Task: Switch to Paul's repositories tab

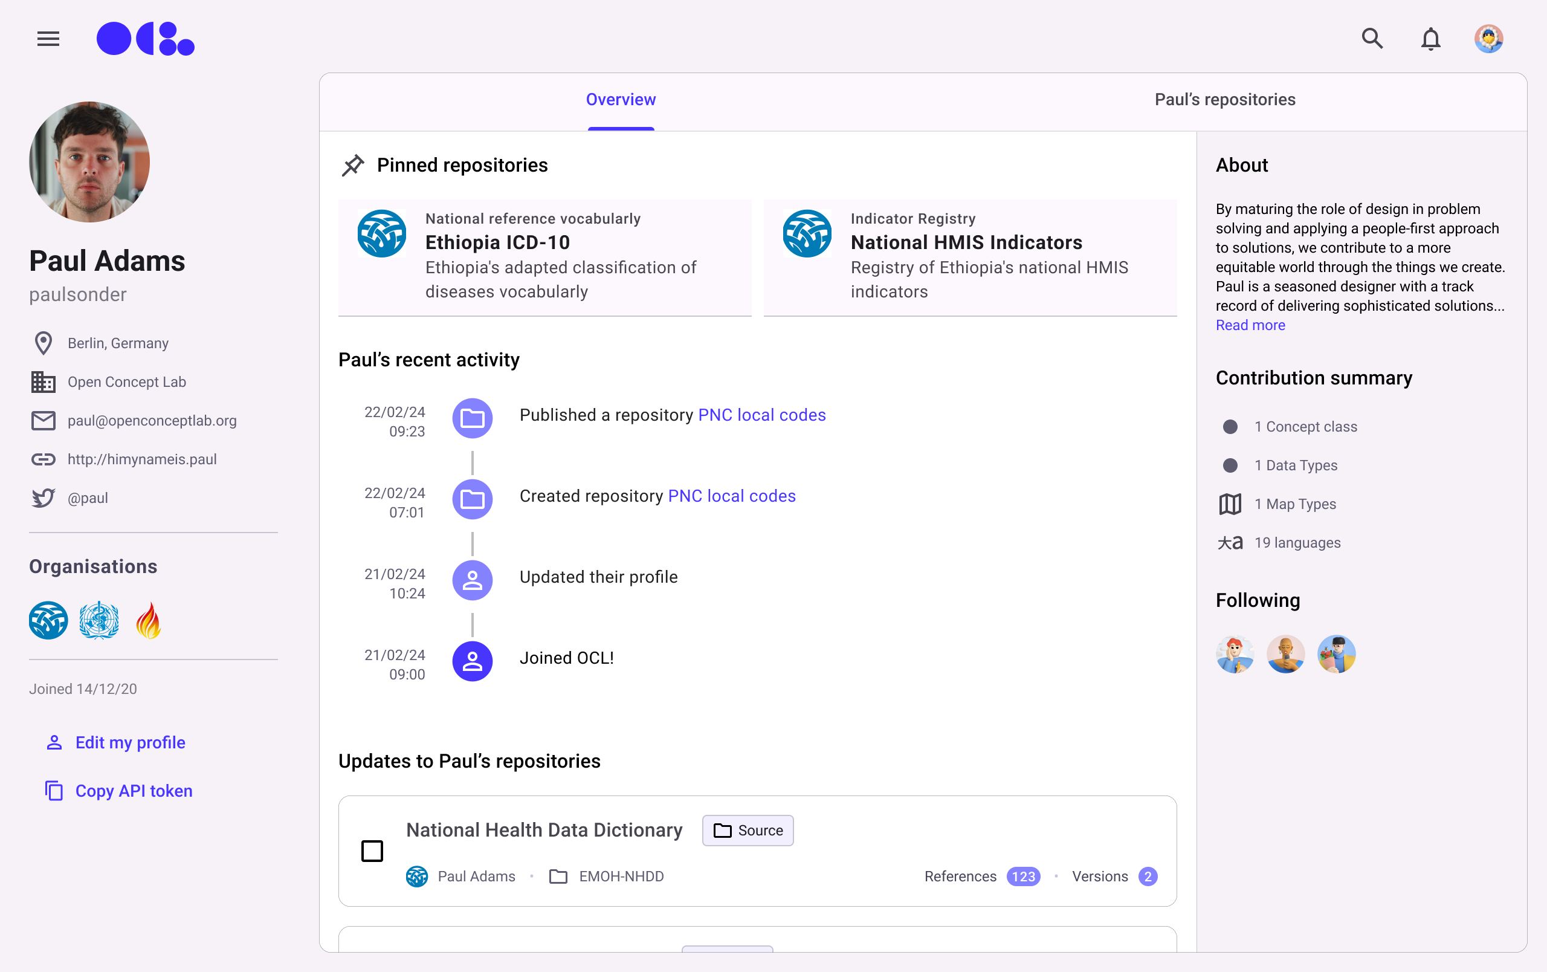Action: click(x=1224, y=100)
